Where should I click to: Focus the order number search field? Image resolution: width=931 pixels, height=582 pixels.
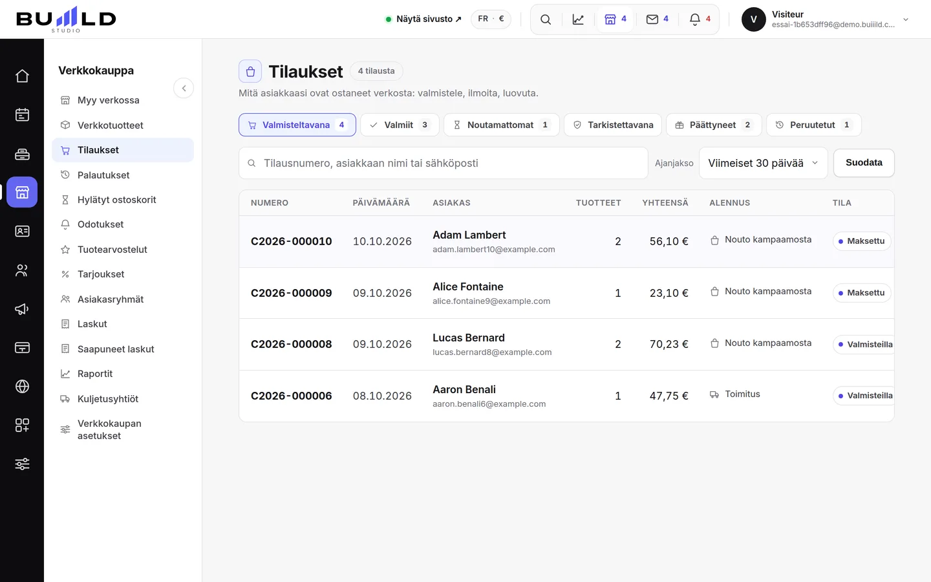(444, 163)
